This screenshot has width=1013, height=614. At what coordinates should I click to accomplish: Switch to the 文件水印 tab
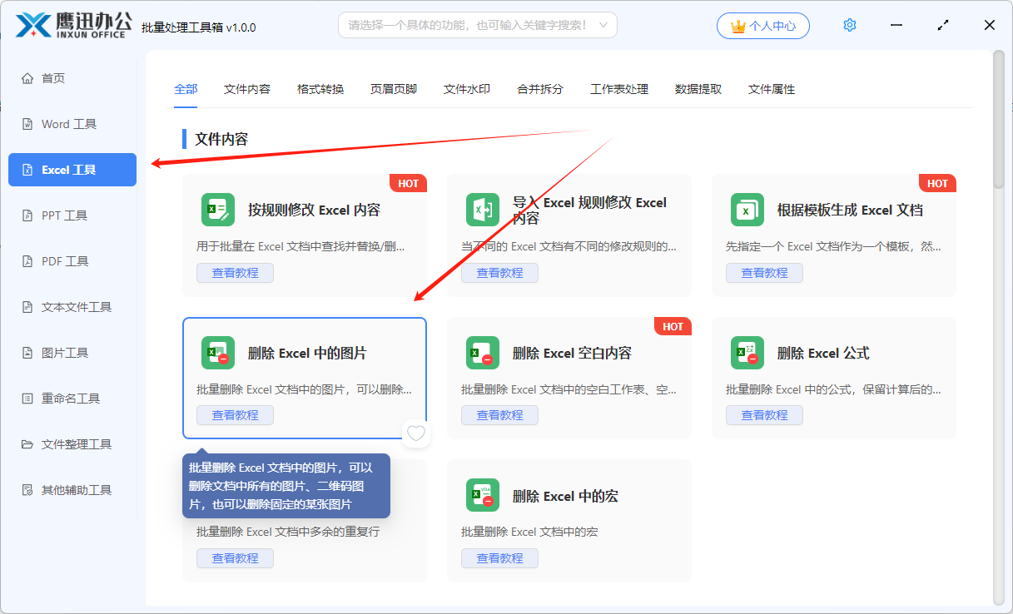click(x=466, y=87)
